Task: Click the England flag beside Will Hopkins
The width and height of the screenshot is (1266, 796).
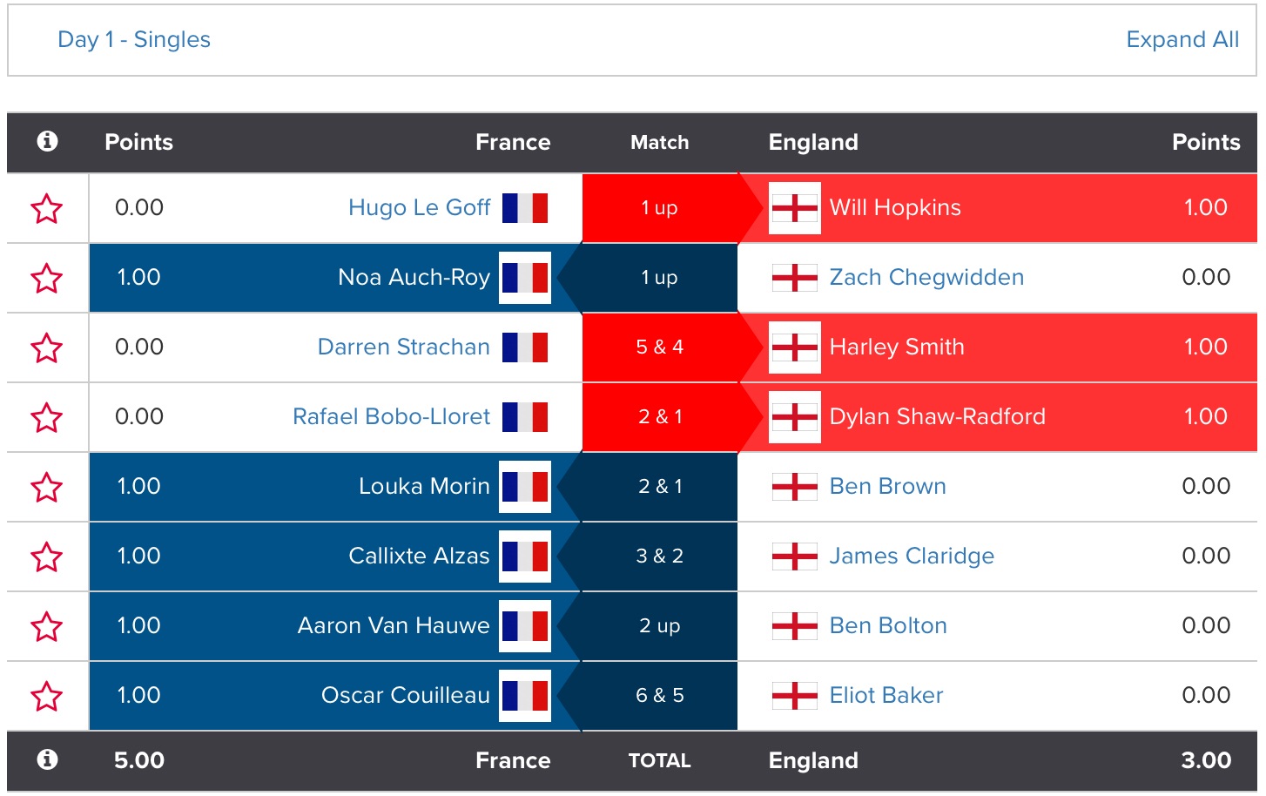Action: click(794, 208)
